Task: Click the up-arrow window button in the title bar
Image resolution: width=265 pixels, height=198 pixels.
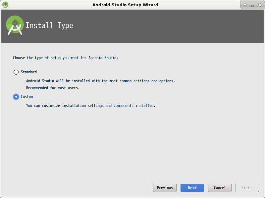Action: click(x=245, y=5)
